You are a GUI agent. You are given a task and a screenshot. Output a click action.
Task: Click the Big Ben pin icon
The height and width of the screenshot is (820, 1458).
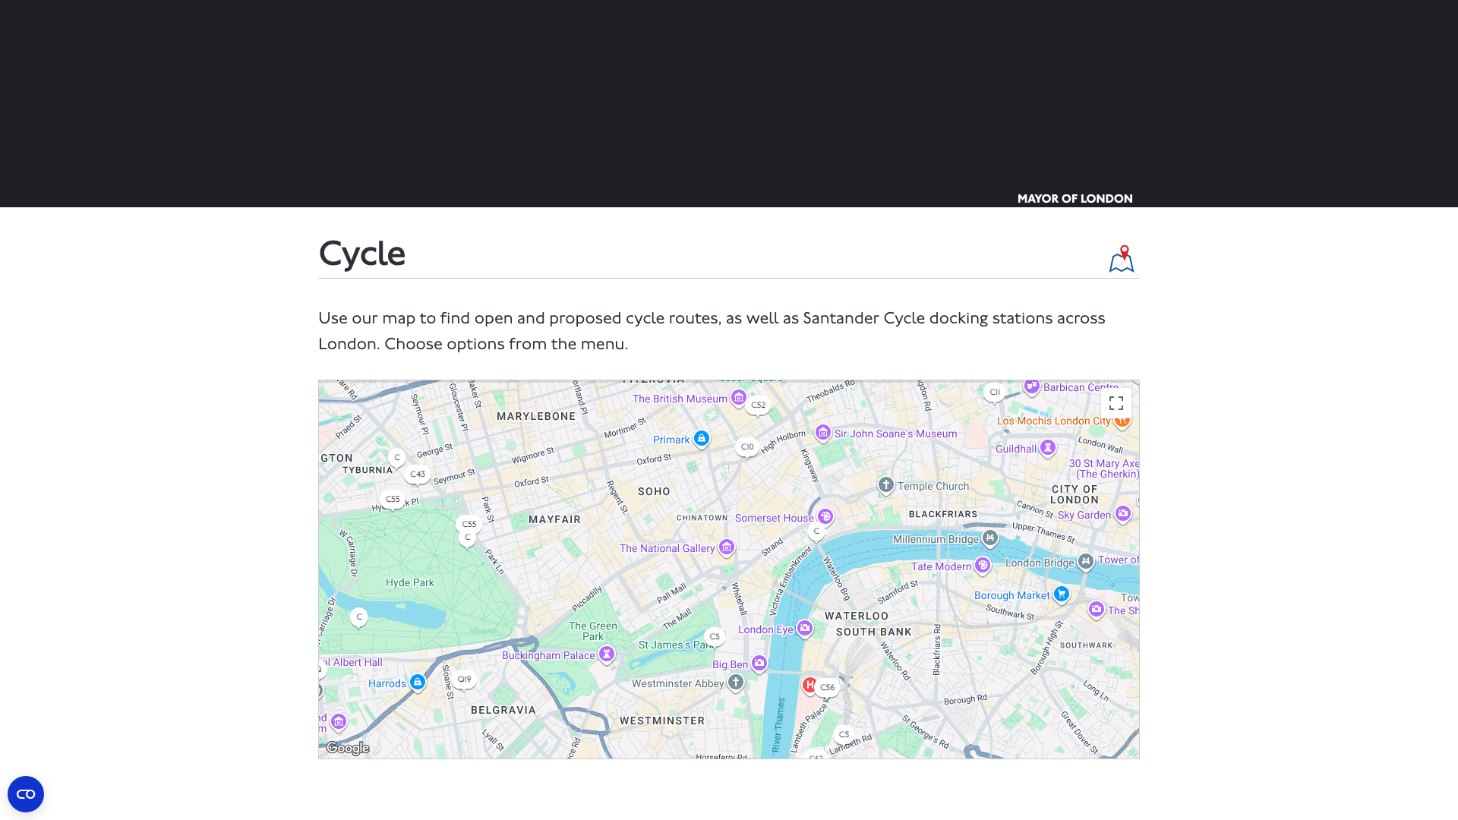click(759, 664)
